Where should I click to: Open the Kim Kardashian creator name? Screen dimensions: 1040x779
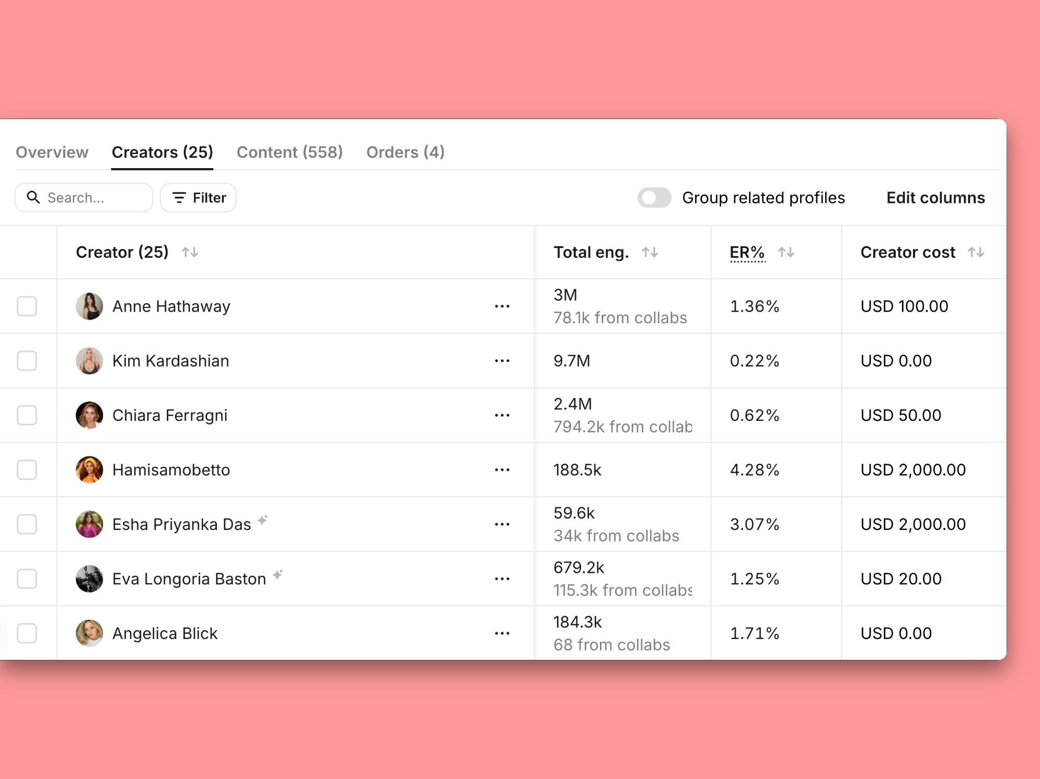click(171, 361)
